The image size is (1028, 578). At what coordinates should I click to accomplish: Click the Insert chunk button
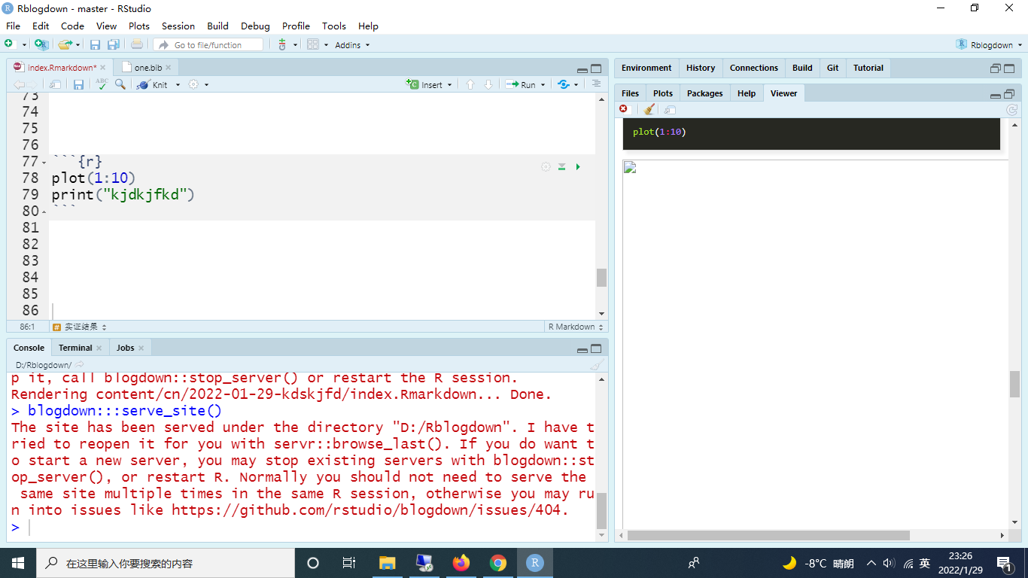(x=427, y=85)
